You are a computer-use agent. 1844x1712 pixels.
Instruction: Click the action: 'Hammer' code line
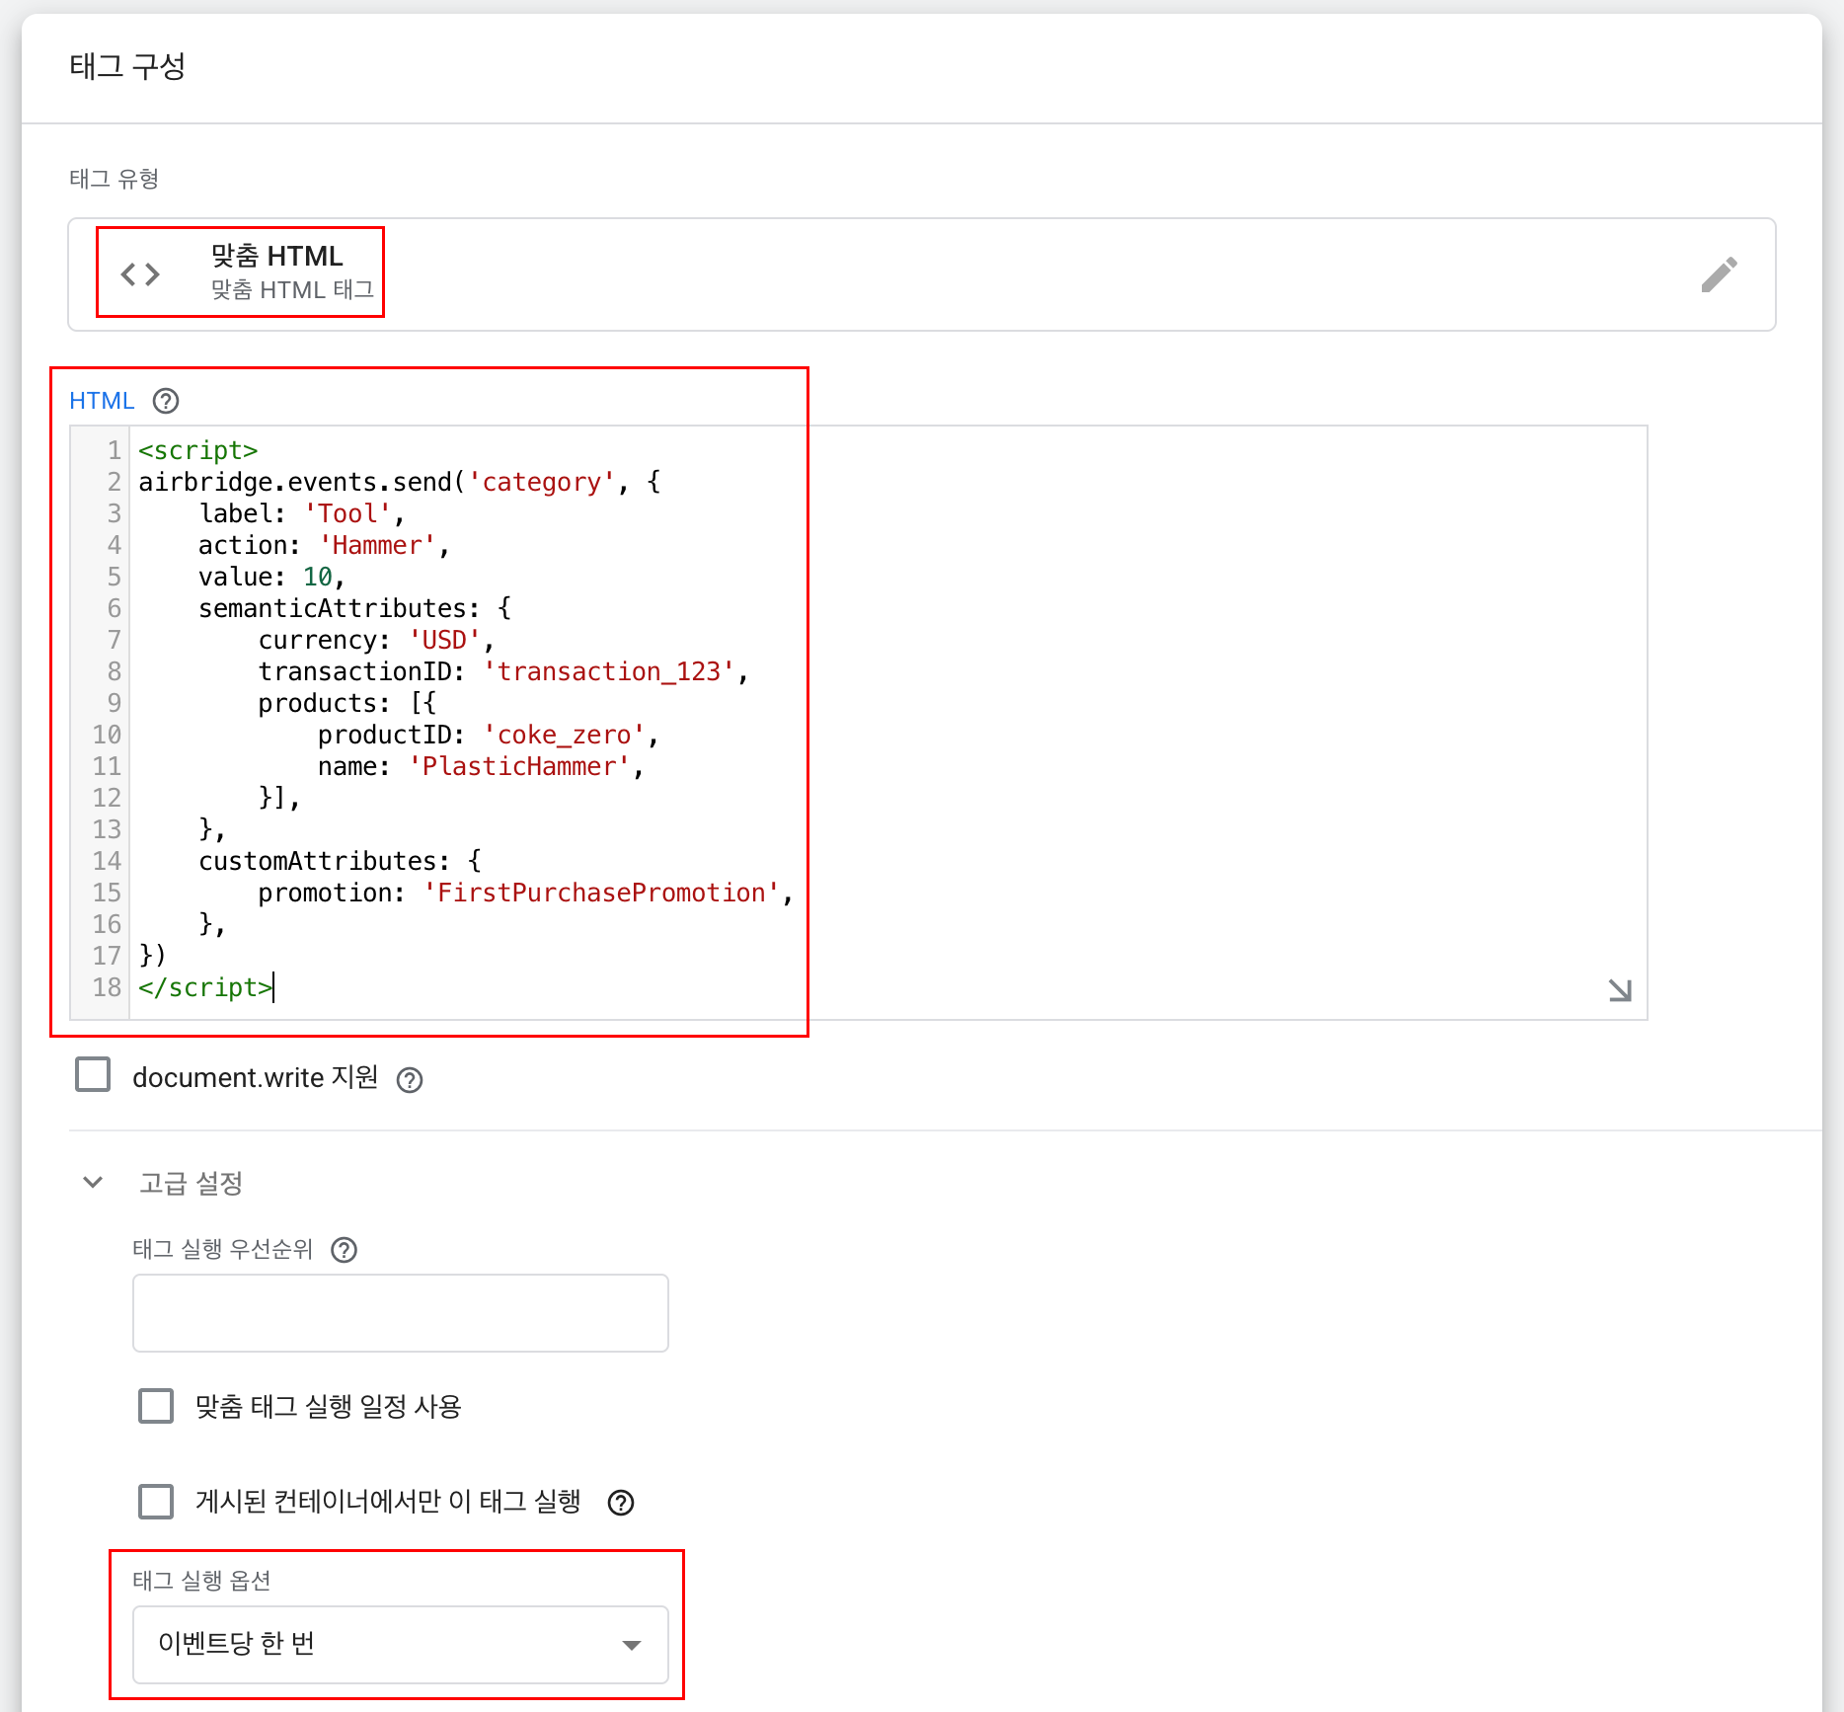[324, 545]
